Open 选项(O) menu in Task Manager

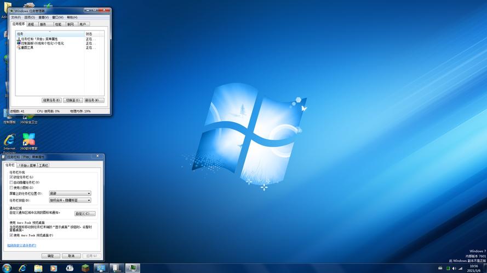pos(30,17)
